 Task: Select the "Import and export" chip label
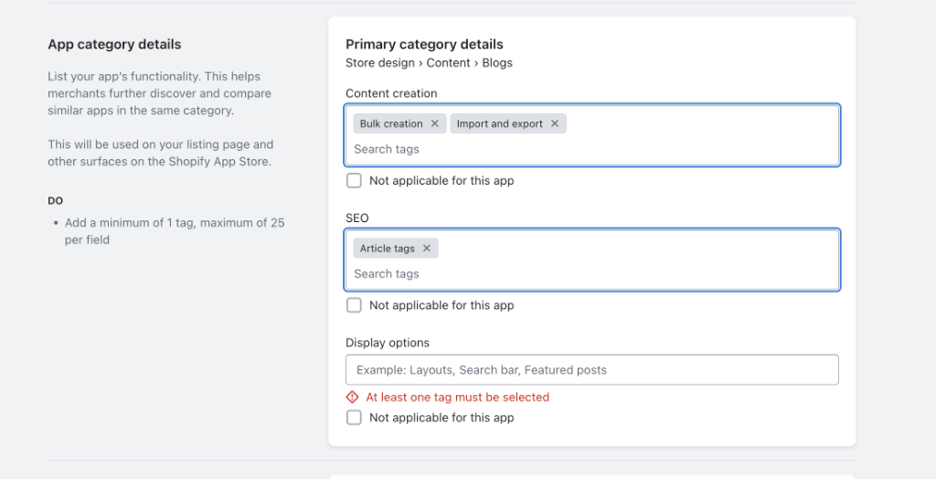pyautogui.click(x=499, y=123)
